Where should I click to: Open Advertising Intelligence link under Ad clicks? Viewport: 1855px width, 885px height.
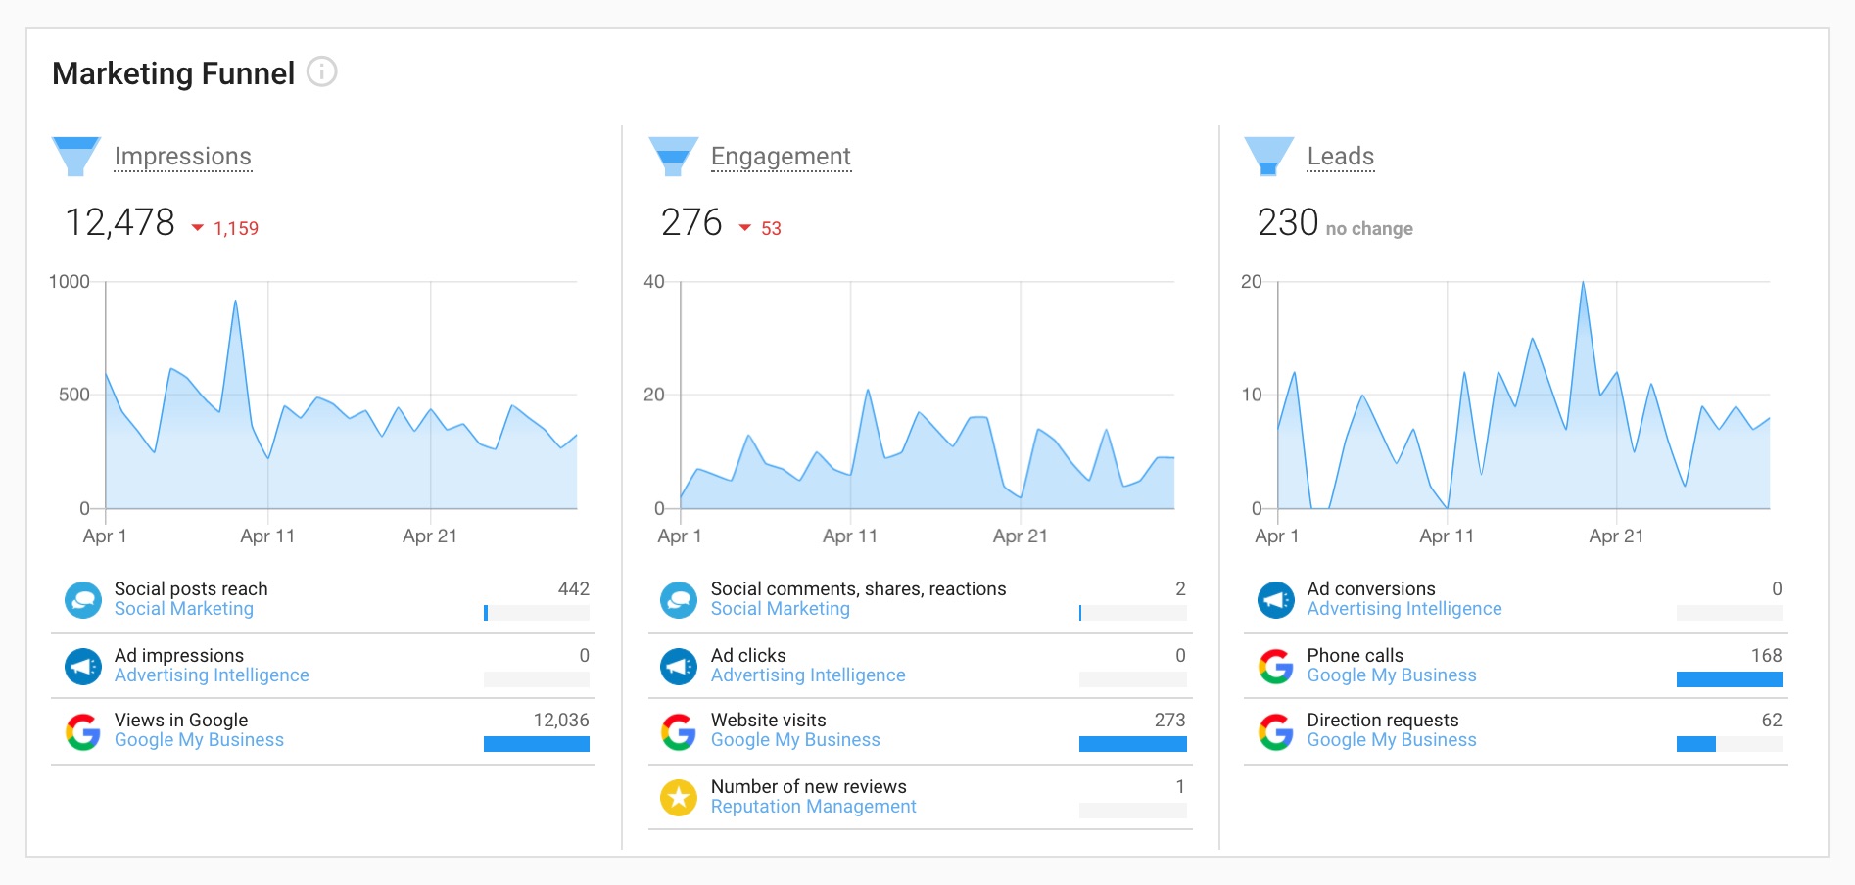(808, 675)
